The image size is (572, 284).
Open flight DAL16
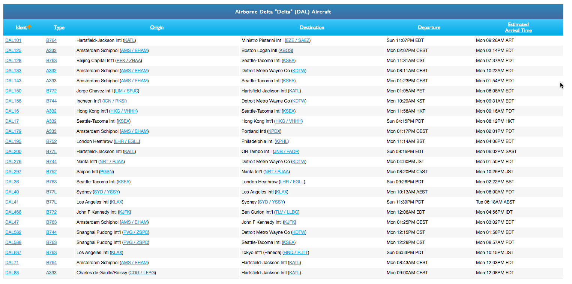pos(12,111)
